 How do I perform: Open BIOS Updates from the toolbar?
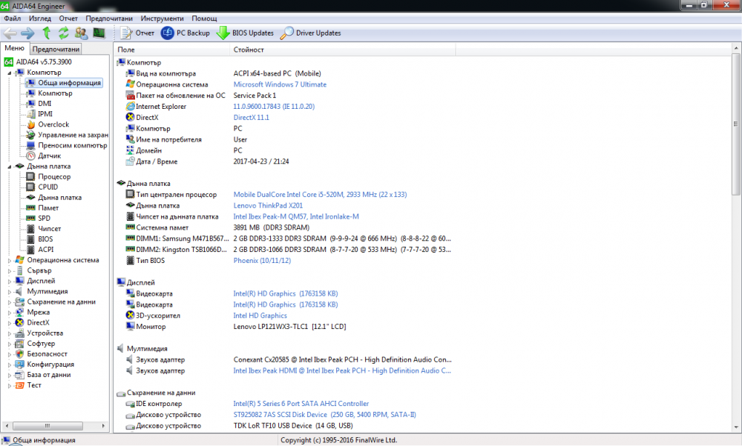[x=245, y=33]
